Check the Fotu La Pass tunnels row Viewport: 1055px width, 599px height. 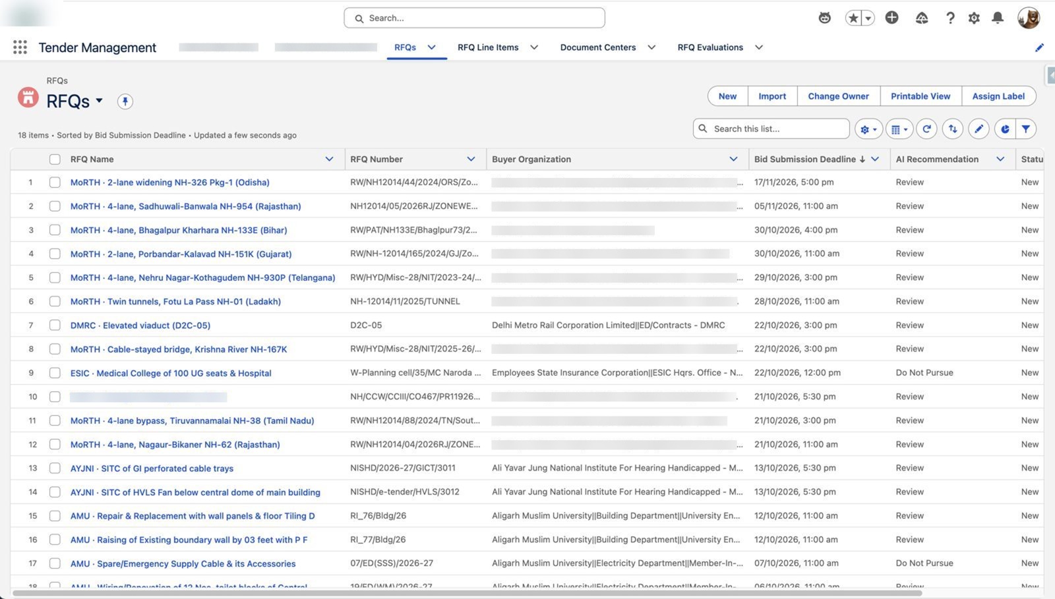55,302
